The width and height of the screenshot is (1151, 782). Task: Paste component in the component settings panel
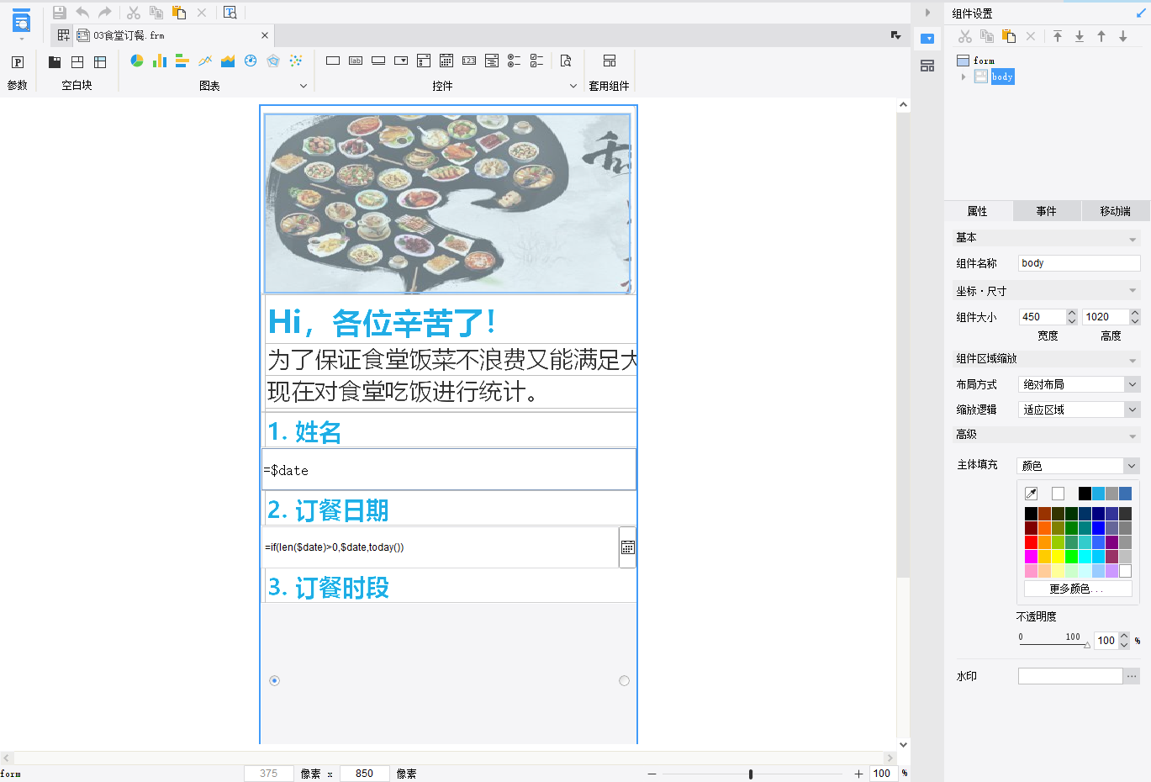tap(1009, 36)
